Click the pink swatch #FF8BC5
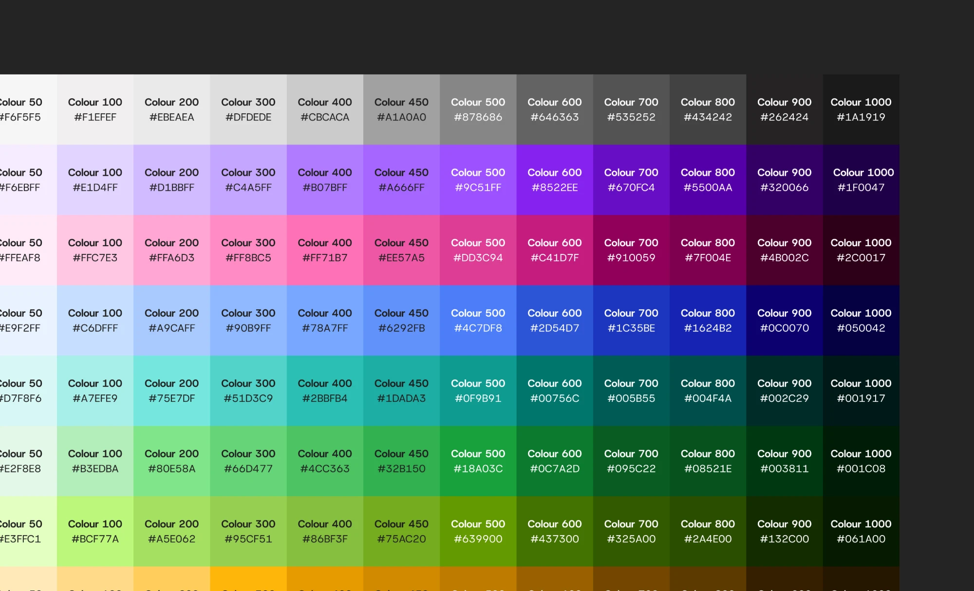Image resolution: width=974 pixels, height=591 pixels. 248,250
